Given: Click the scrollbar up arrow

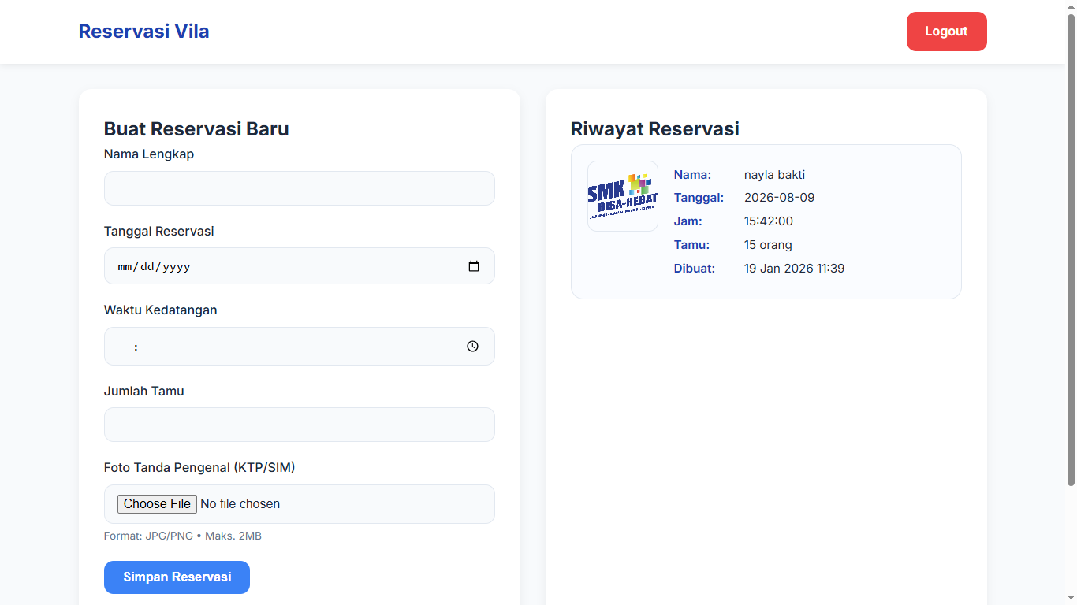Looking at the screenshot, I should [x=1071, y=6].
